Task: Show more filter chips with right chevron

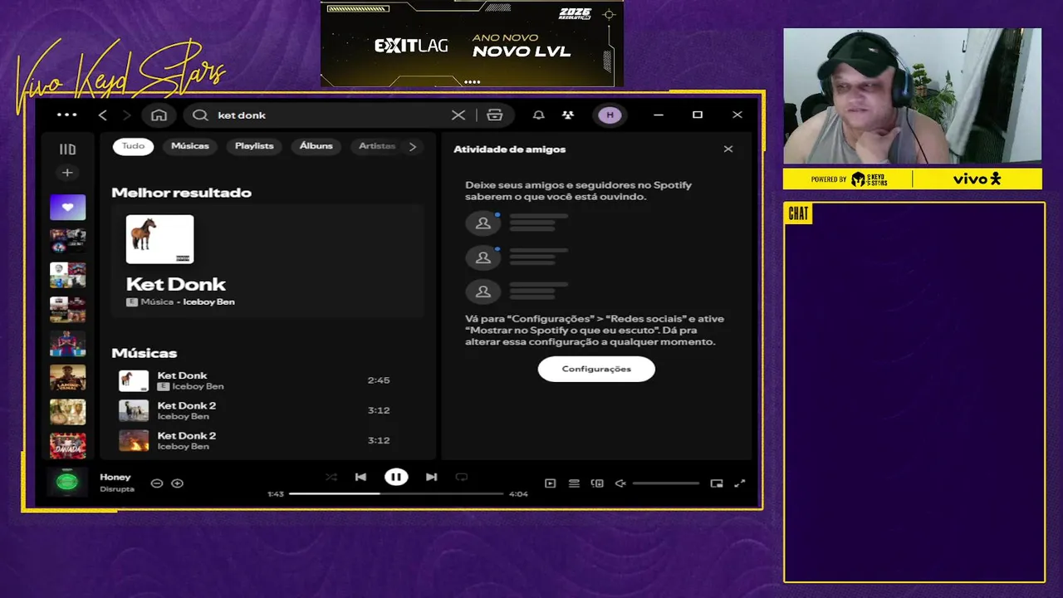Action: coord(413,146)
